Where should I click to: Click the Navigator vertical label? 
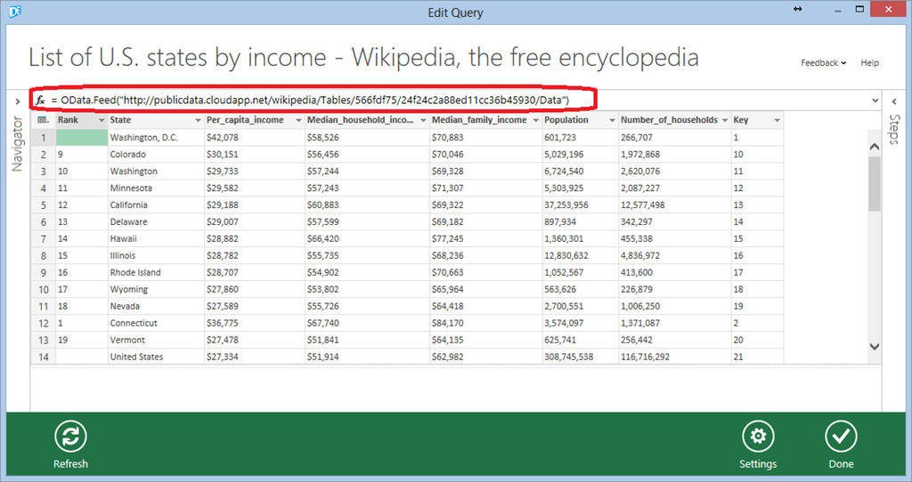pyautogui.click(x=17, y=144)
